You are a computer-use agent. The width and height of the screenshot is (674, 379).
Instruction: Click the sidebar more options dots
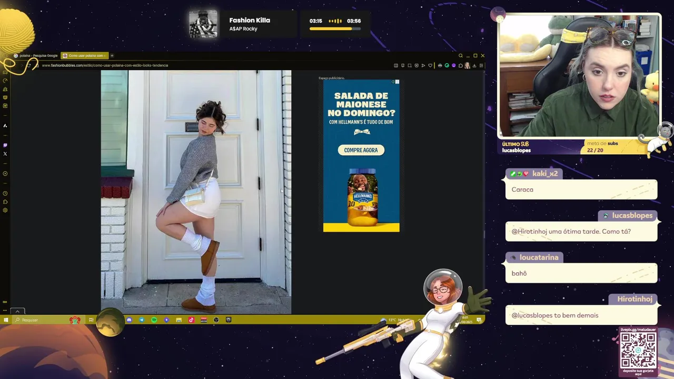(x=5, y=310)
